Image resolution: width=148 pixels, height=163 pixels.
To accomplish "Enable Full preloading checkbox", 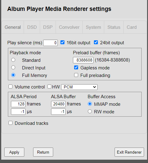I will (76, 75).
